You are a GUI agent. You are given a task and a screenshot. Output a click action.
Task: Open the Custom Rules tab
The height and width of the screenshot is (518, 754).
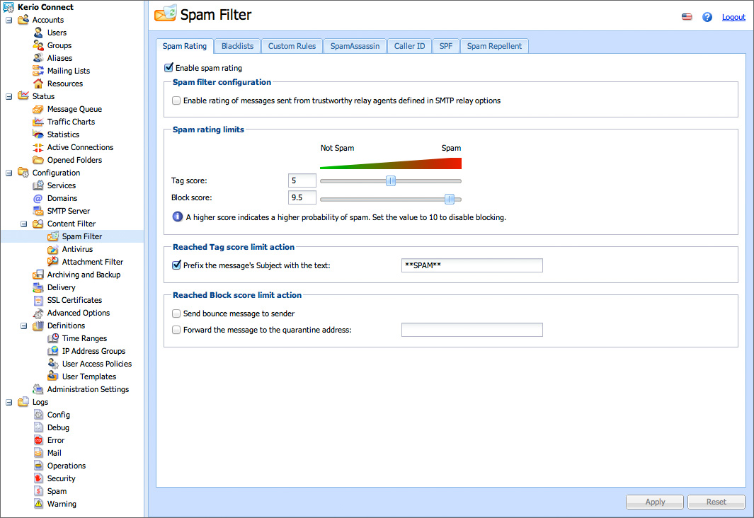(x=292, y=46)
